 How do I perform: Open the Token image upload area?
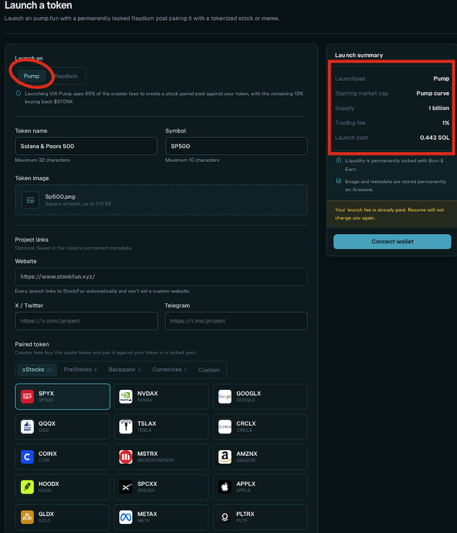[161, 200]
